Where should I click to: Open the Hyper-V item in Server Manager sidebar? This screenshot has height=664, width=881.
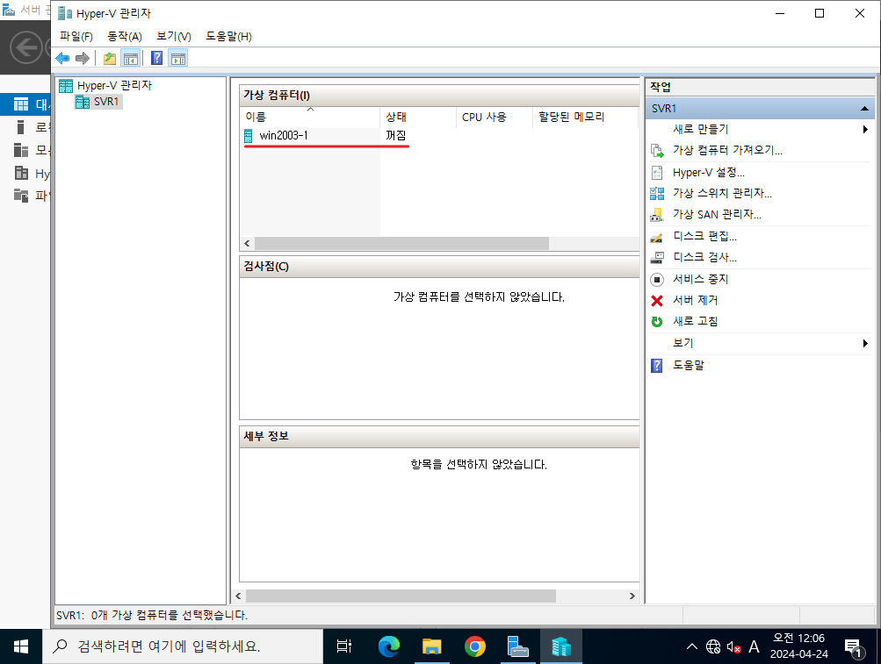click(25, 174)
